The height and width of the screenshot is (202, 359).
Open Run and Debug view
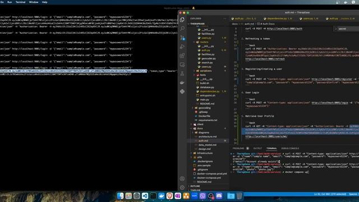point(182,47)
